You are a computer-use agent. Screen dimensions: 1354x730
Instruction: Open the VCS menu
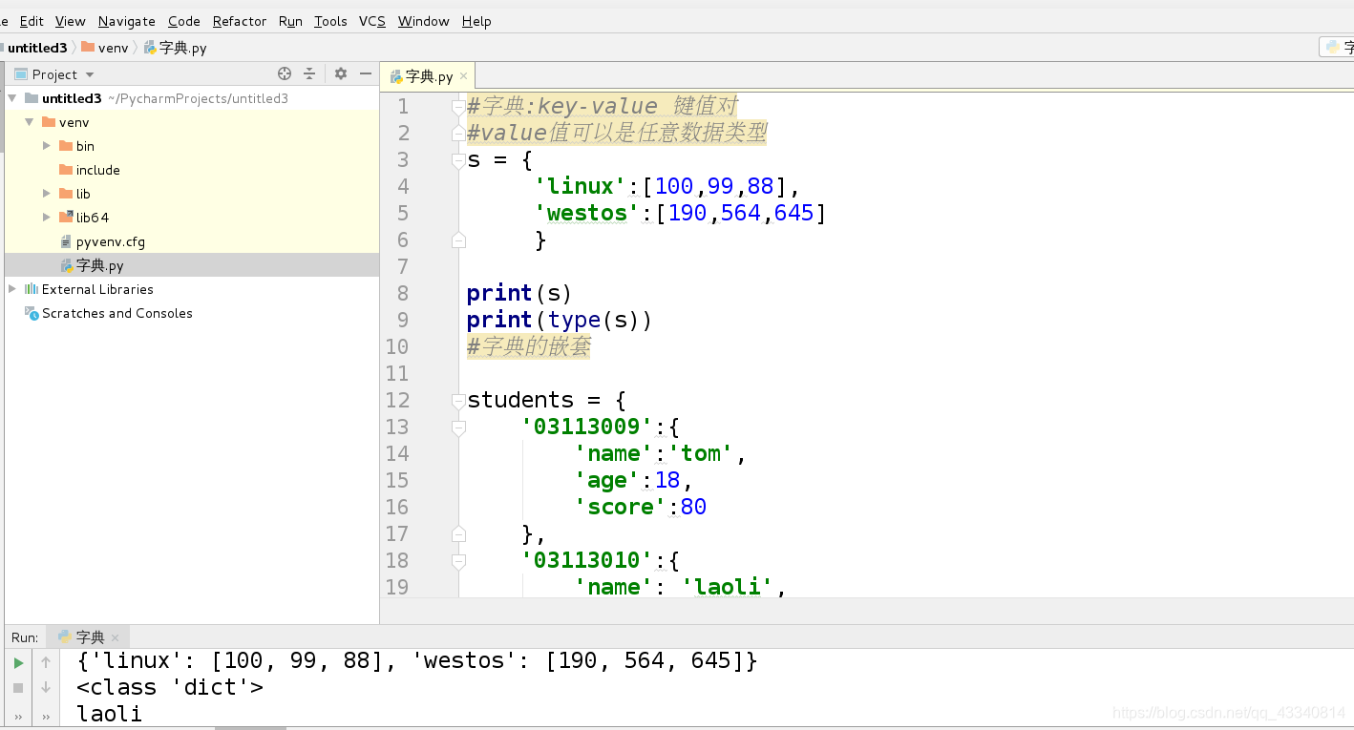click(372, 21)
